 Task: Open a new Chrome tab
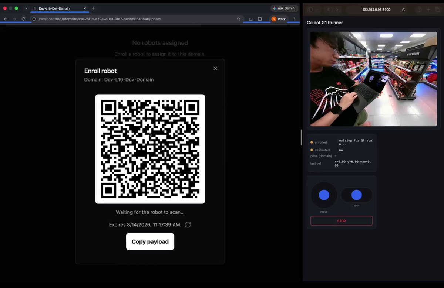[x=93, y=8]
